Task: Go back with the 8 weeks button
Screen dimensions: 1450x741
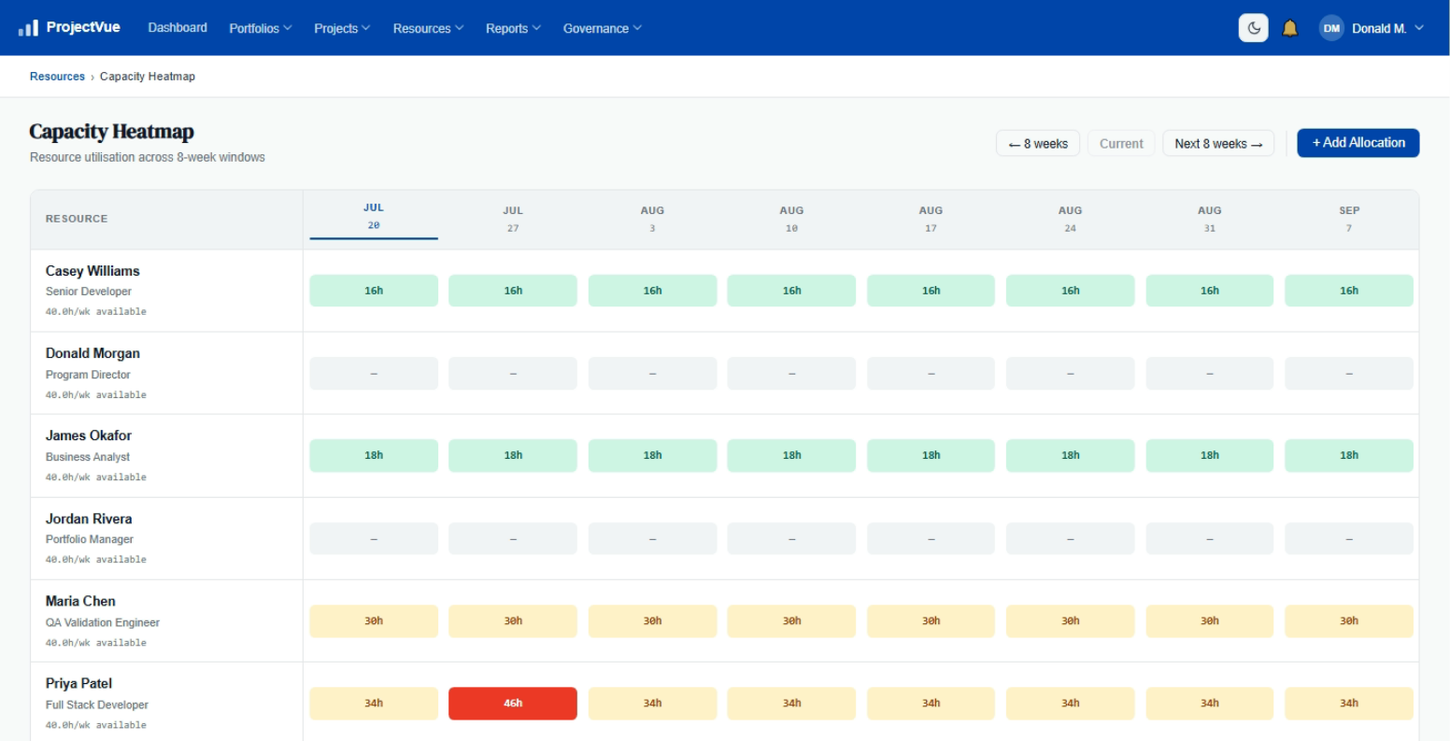Action: (x=1038, y=143)
